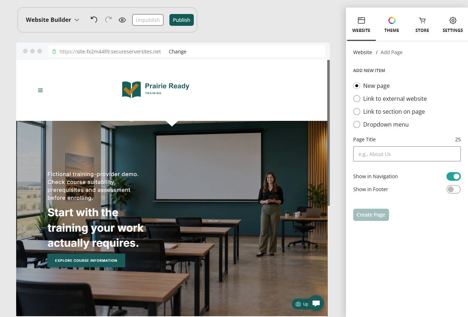Click the hero heading 'Start with the training'
468x317 pixels.
click(96, 228)
